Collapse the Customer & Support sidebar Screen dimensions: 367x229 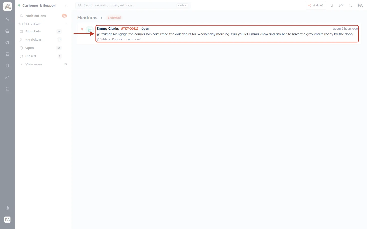click(x=66, y=5)
